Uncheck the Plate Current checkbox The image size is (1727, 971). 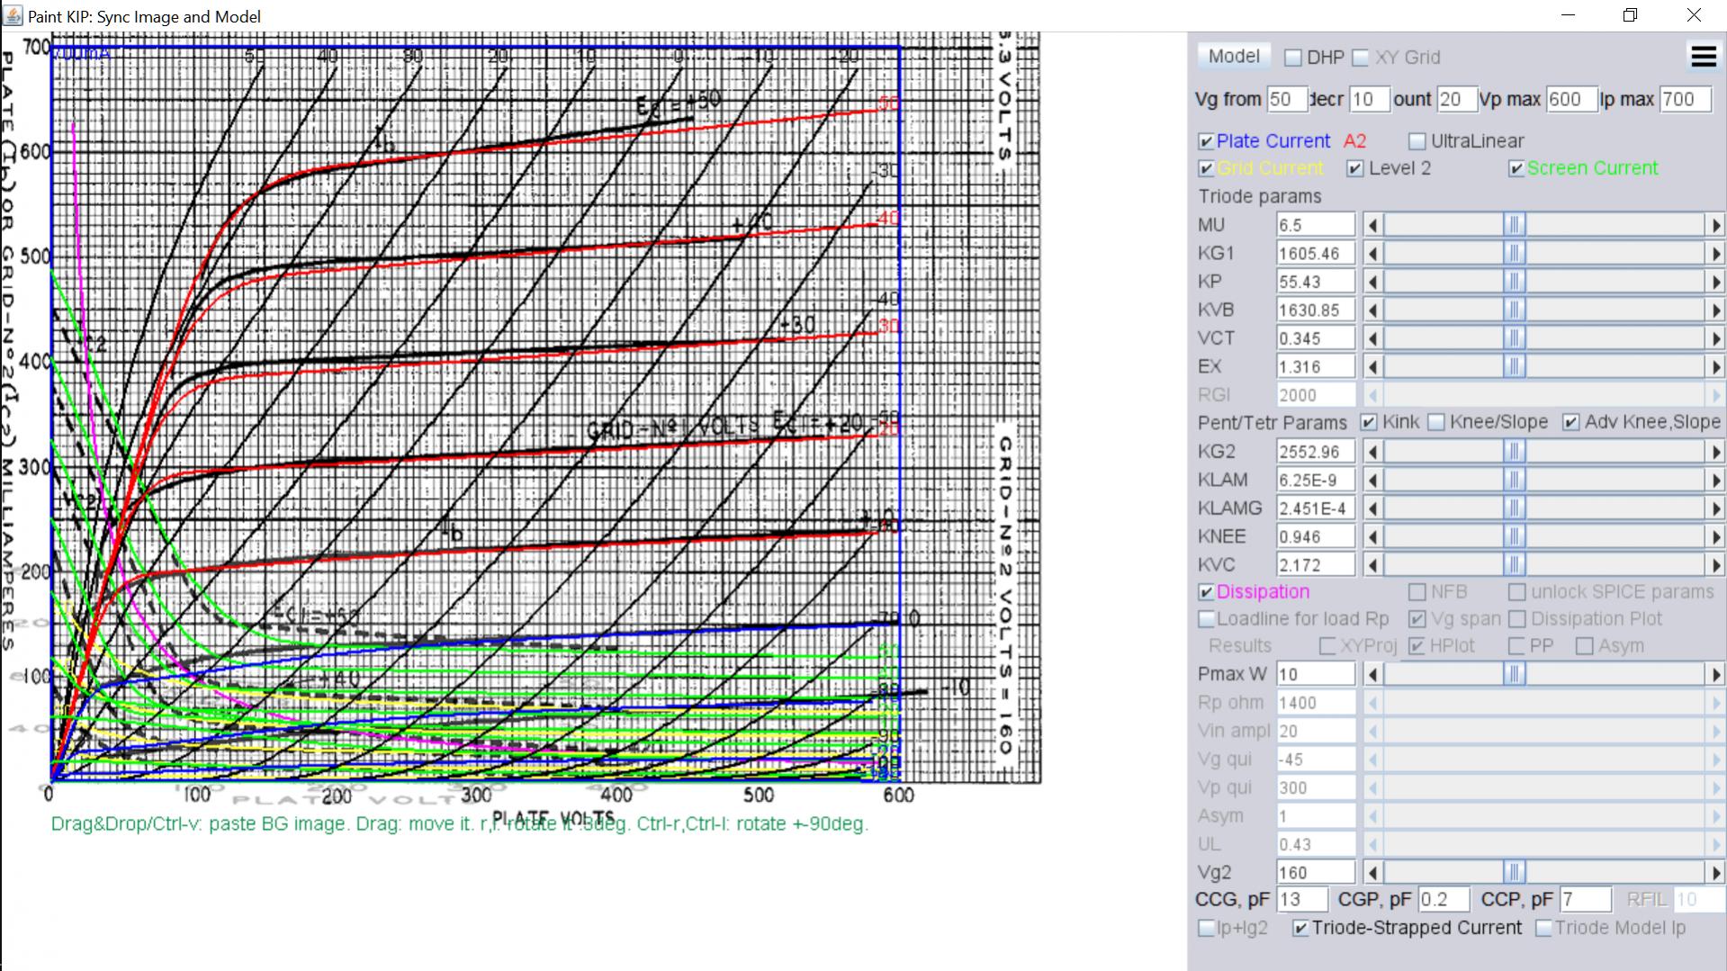click(x=1206, y=141)
